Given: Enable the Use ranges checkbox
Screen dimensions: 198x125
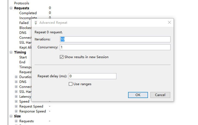Looking at the screenshot, I should click(x=70, y=84).
